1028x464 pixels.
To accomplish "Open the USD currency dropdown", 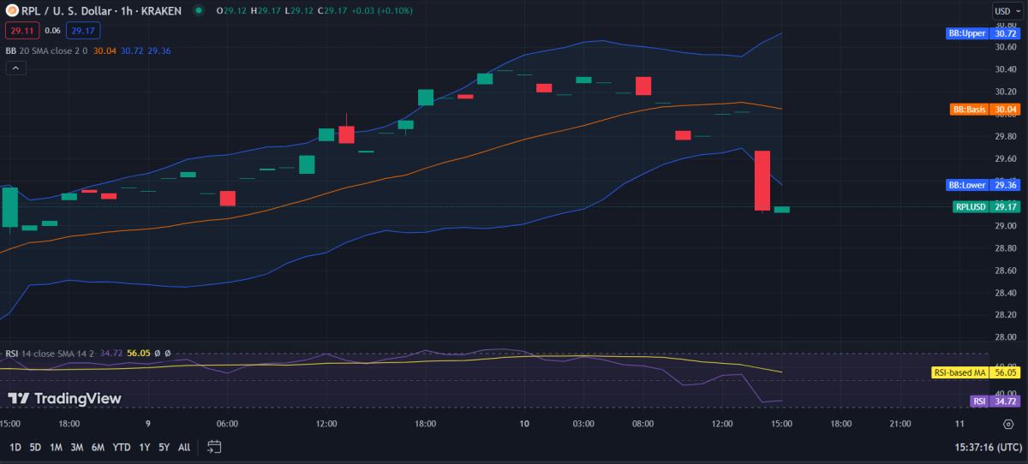I will pos(1007,11).
